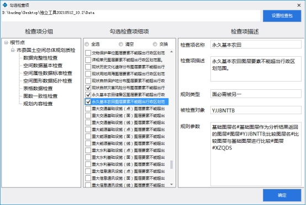Collapse the 根节点 tree node
Viewport: 306px width, 205px height.
tap(6, 42)
